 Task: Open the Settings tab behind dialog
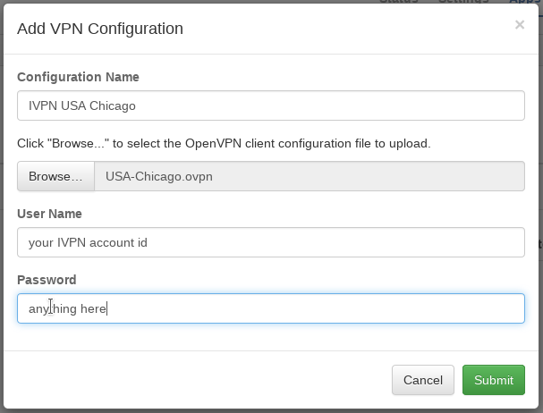click(x=462, y=1)
